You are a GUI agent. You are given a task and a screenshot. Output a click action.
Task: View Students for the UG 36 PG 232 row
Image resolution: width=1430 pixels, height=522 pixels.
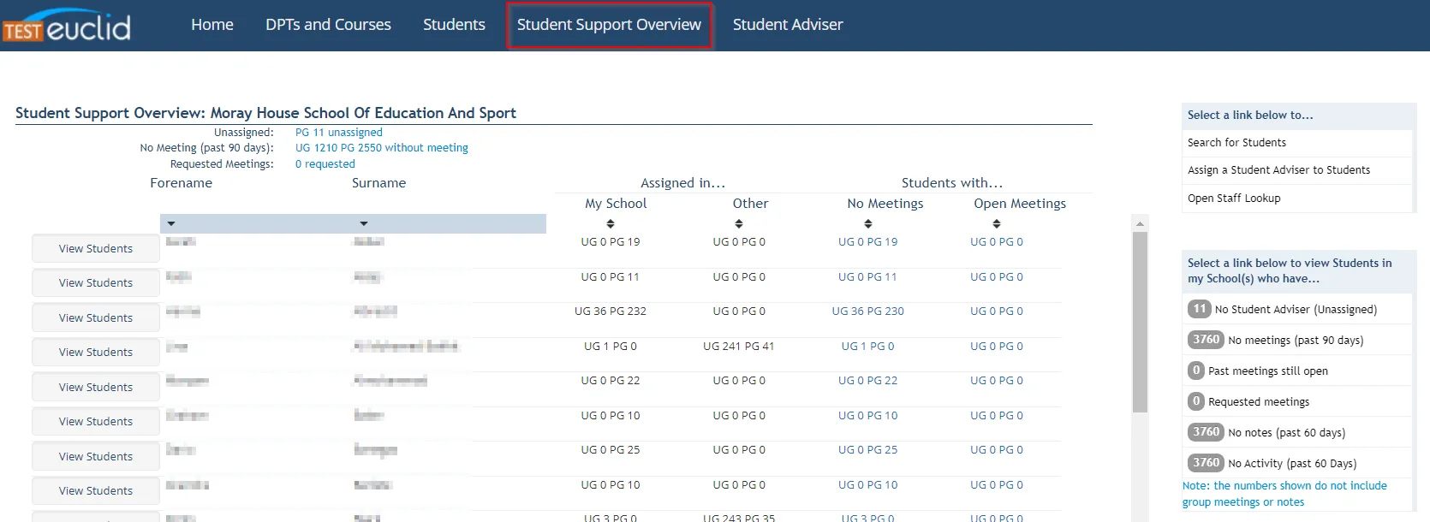click(96, 318)
